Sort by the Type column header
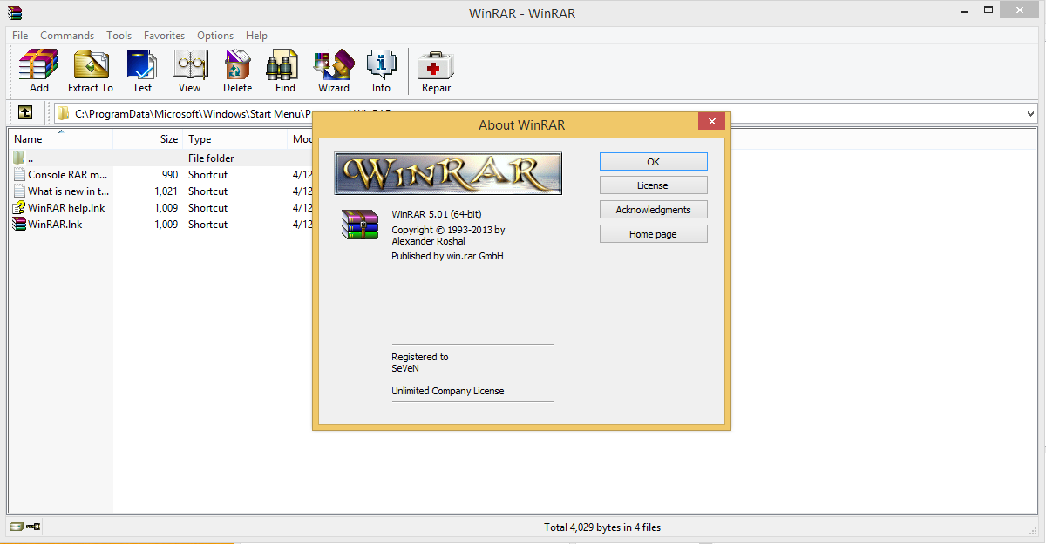Screen dimensions: 1046x544 [235, 139]
